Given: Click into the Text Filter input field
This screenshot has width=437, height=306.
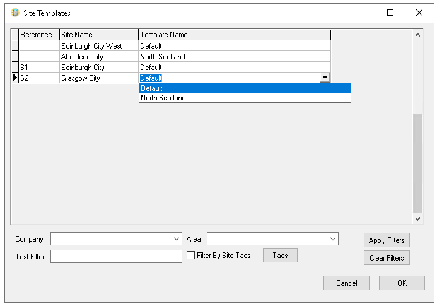Looking at the screenshot, I should (x=116, y=257).
